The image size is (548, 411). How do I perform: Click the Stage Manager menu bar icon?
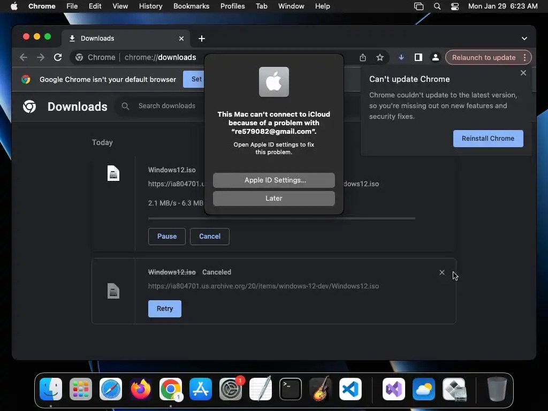[418, 6]
